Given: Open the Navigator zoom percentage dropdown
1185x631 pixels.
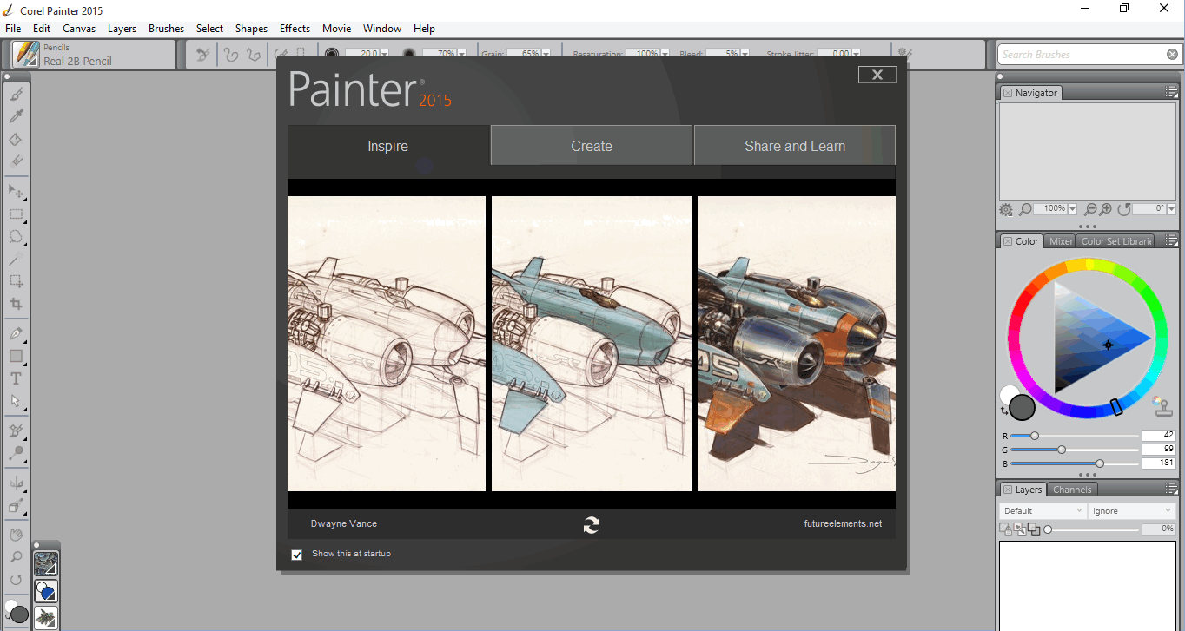Looking at the screenshot, I should coord(1072,209).
